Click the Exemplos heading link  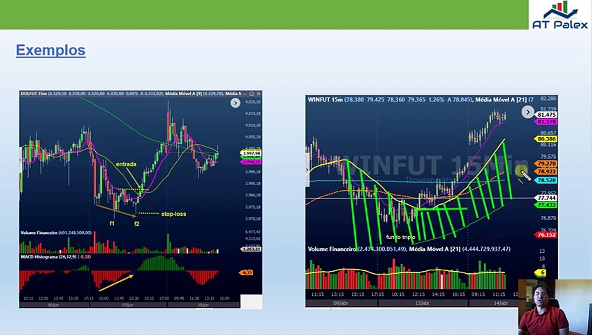51,50
